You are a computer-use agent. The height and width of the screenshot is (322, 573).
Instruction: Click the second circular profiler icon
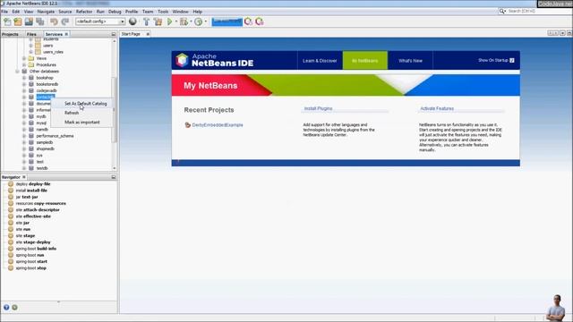(260, 21)
